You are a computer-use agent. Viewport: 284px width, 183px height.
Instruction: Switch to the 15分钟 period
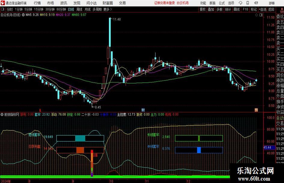click(x=38, y=9)
